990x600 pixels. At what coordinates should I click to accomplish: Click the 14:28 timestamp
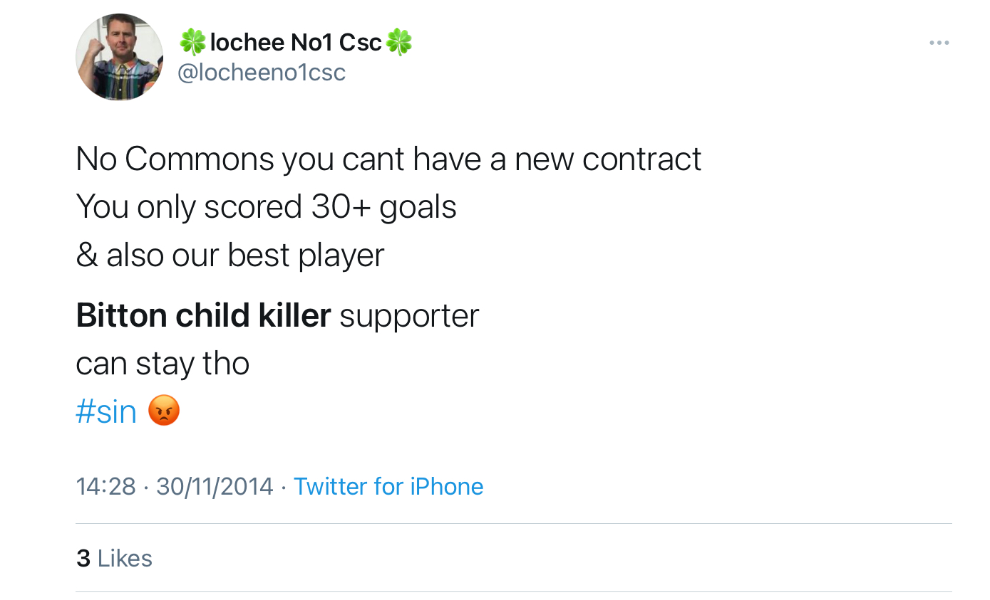[x=105, y=486]
